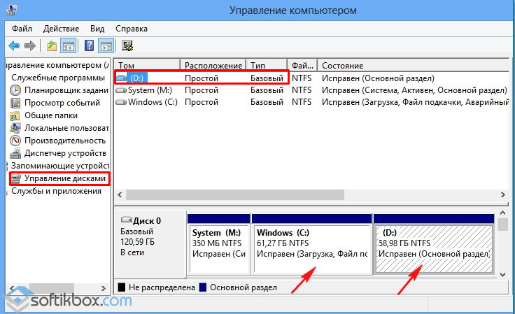Open the Действие menu
The height and width of the screenshot is (314, 515).
click(61, 29)
